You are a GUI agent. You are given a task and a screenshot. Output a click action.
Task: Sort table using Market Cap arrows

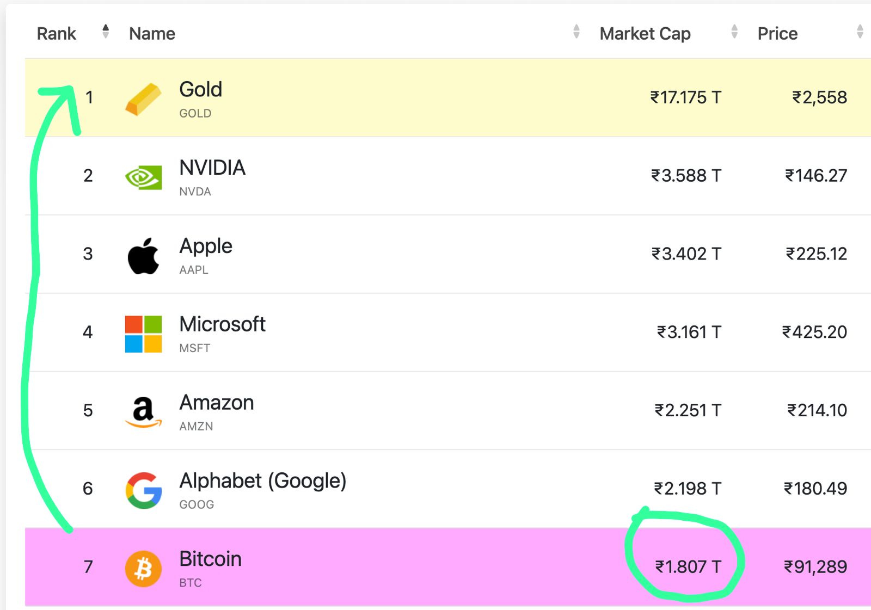[x=734, y=32]
